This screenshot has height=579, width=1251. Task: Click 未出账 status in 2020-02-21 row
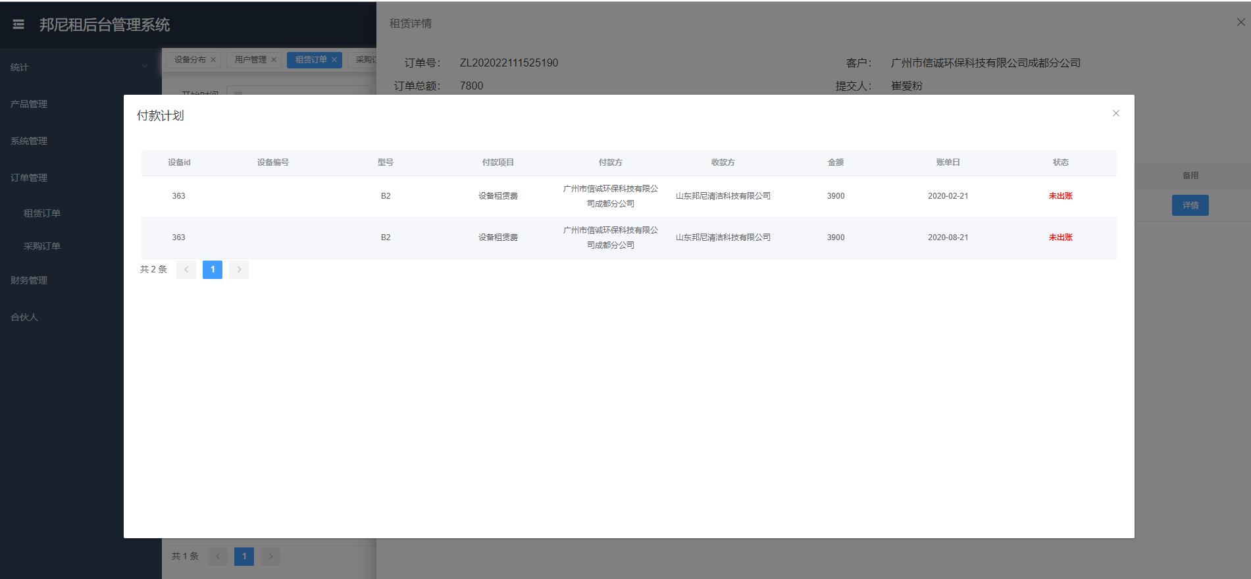1061,196
